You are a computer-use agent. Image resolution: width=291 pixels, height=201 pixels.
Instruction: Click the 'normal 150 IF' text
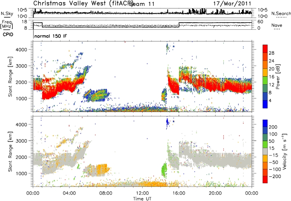[x=51, y=36]
